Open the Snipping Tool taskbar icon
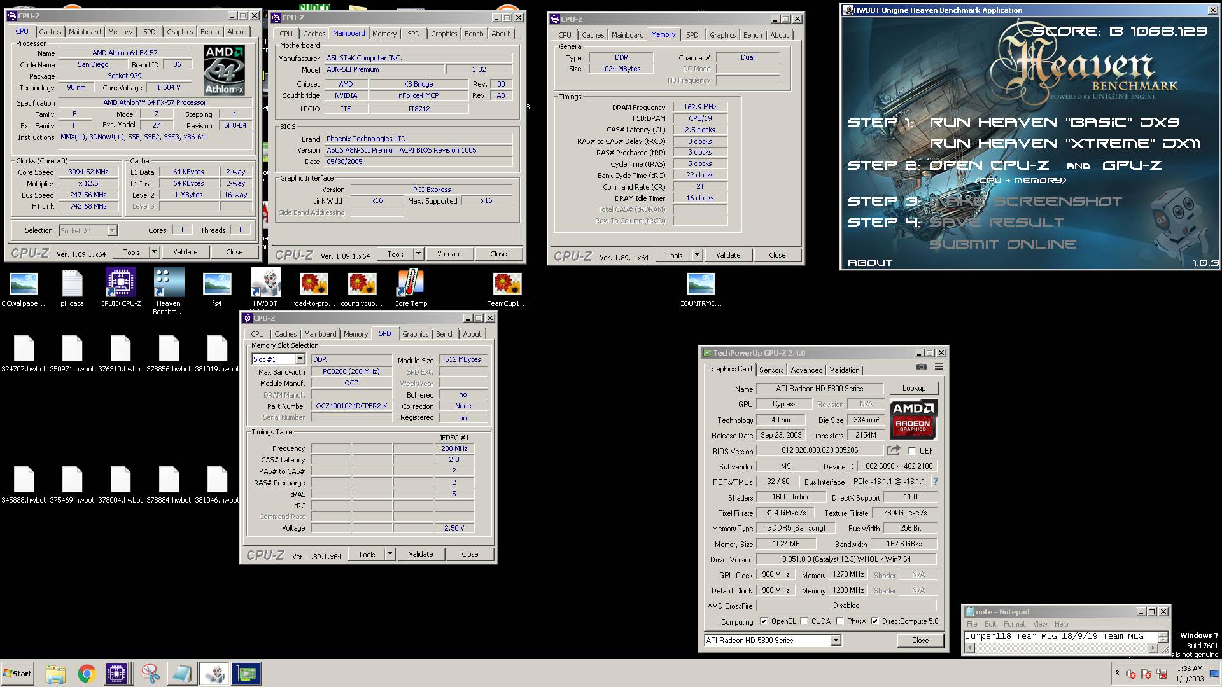Screen dimensions: 1222x687 click(150, 674)
